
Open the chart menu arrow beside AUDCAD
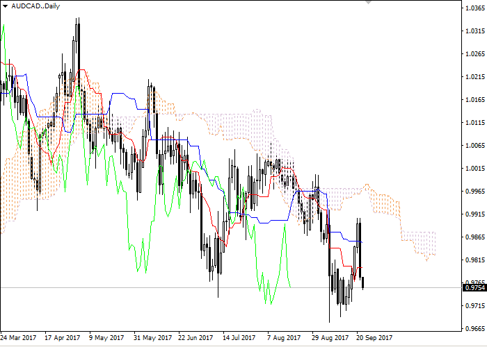6,6
